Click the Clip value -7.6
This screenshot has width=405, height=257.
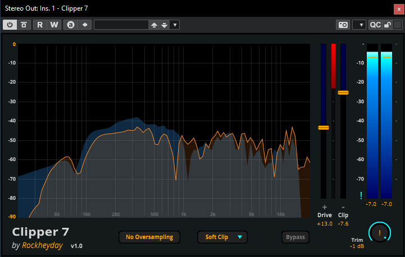(x=343, y=224)
